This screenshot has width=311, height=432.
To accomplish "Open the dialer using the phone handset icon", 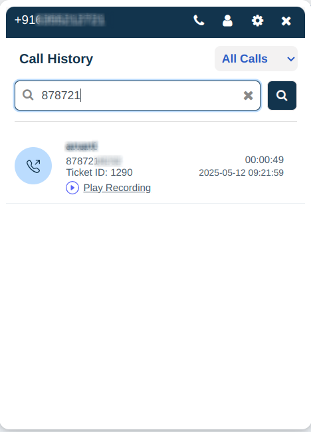I will [x=199, y=21].
